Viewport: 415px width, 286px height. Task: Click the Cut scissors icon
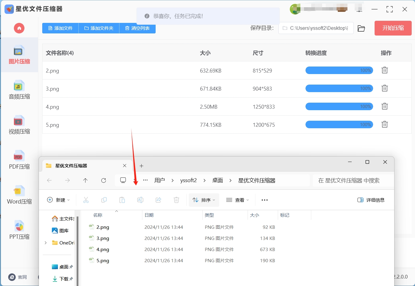click(x=86, y=200)
